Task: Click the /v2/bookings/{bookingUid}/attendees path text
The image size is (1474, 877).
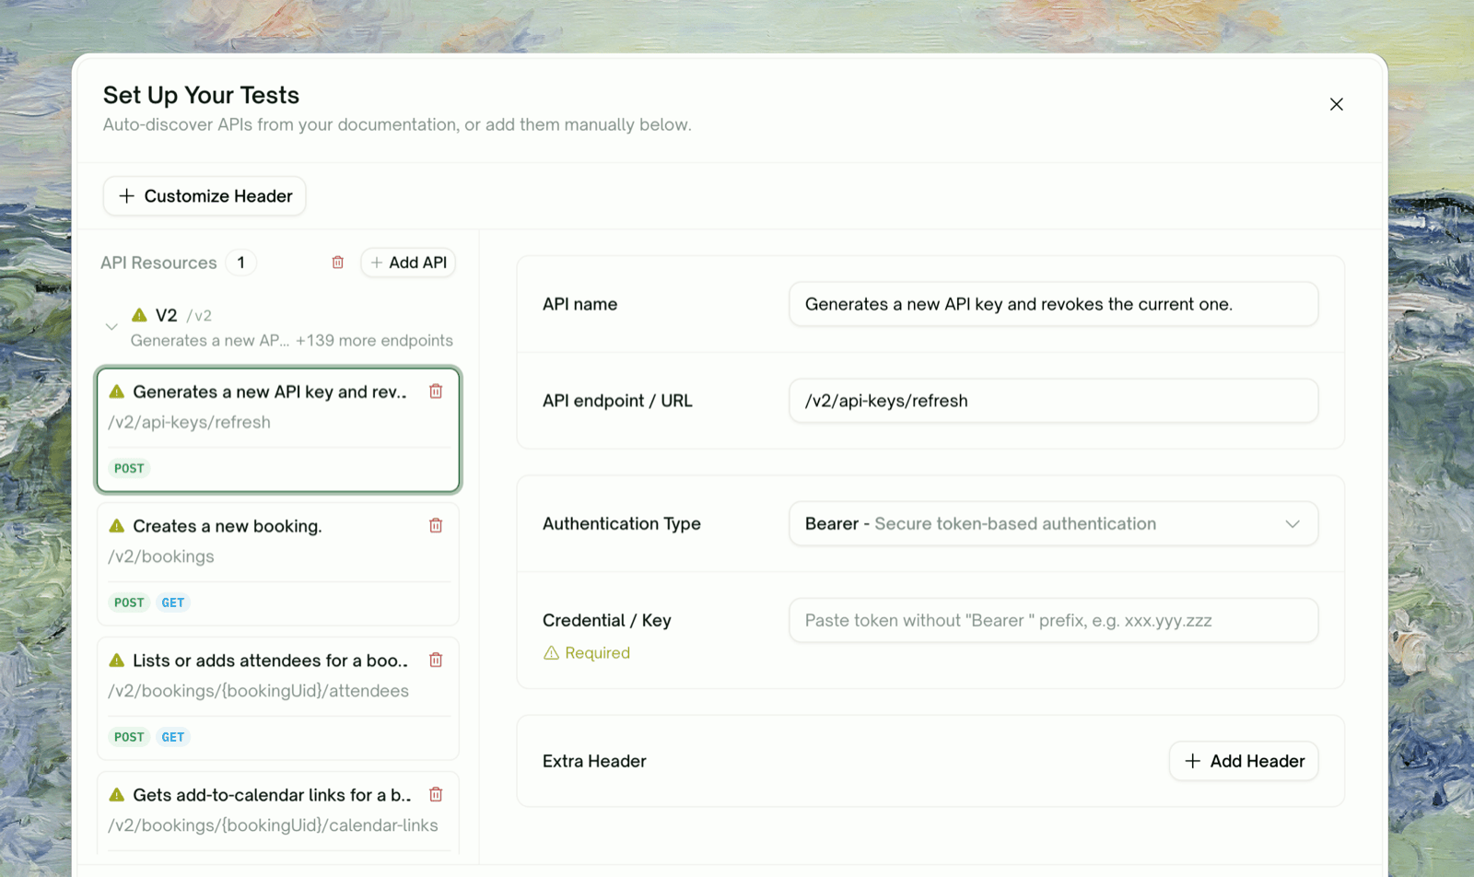Action: click(x=258, y=691)
